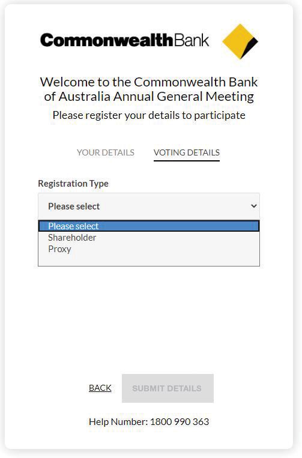
Task: Click the chevron arrow of Registration Type
Action: tap(254, 206)
